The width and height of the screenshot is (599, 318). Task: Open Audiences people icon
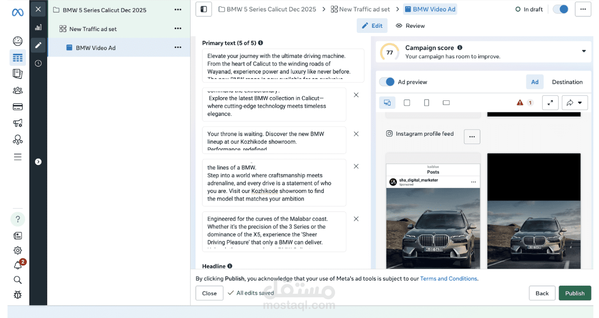coord(17,91)
